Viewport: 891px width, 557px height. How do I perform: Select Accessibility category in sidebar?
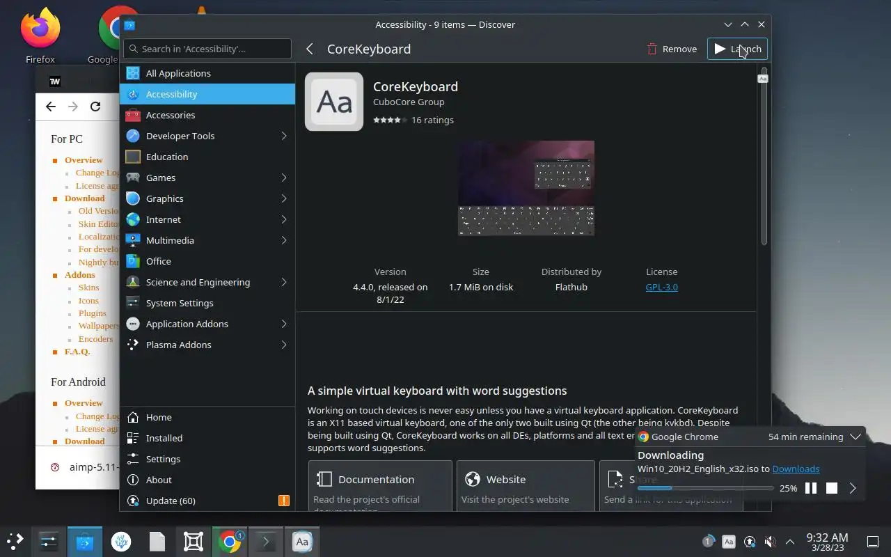[207, 94]
